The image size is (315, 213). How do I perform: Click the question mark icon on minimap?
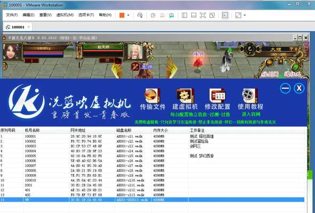291,49
